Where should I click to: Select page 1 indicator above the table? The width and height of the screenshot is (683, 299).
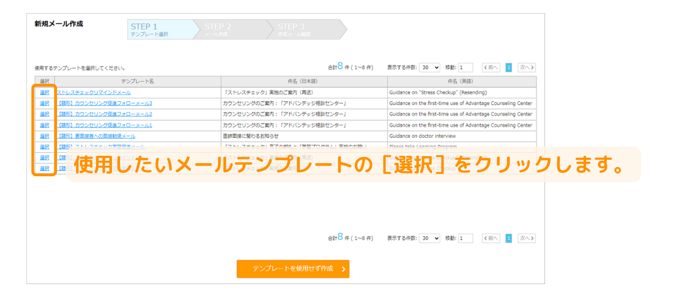click(x=508, y=68)
